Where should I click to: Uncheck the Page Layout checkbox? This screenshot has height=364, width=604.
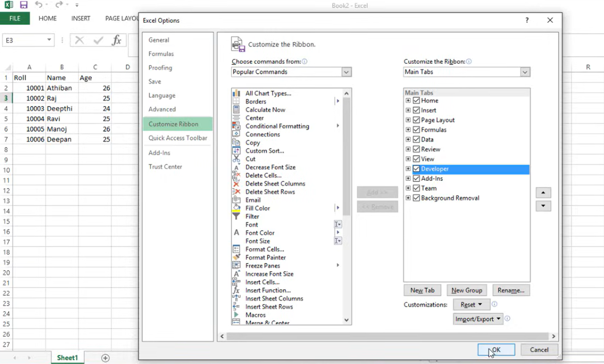click(416, 120)
